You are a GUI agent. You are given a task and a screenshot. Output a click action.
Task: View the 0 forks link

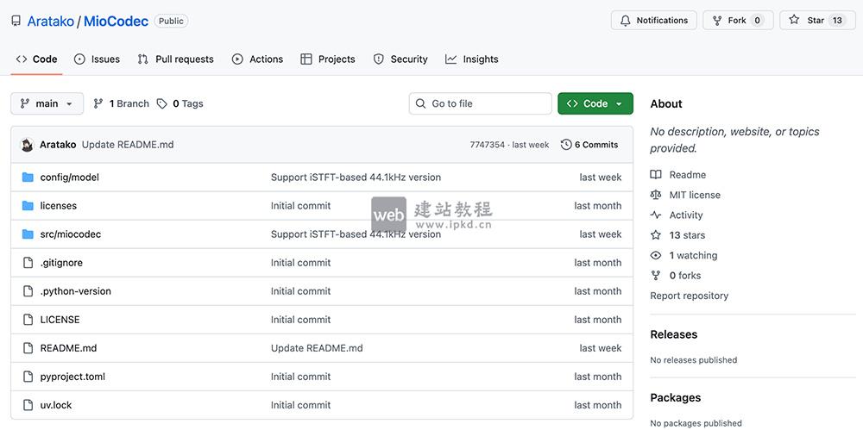coord(685,276)
